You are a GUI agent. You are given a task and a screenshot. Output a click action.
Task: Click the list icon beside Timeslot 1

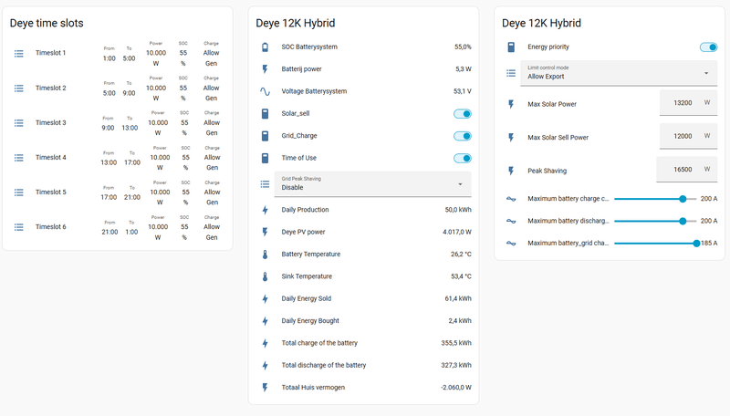tap(18, 54)
